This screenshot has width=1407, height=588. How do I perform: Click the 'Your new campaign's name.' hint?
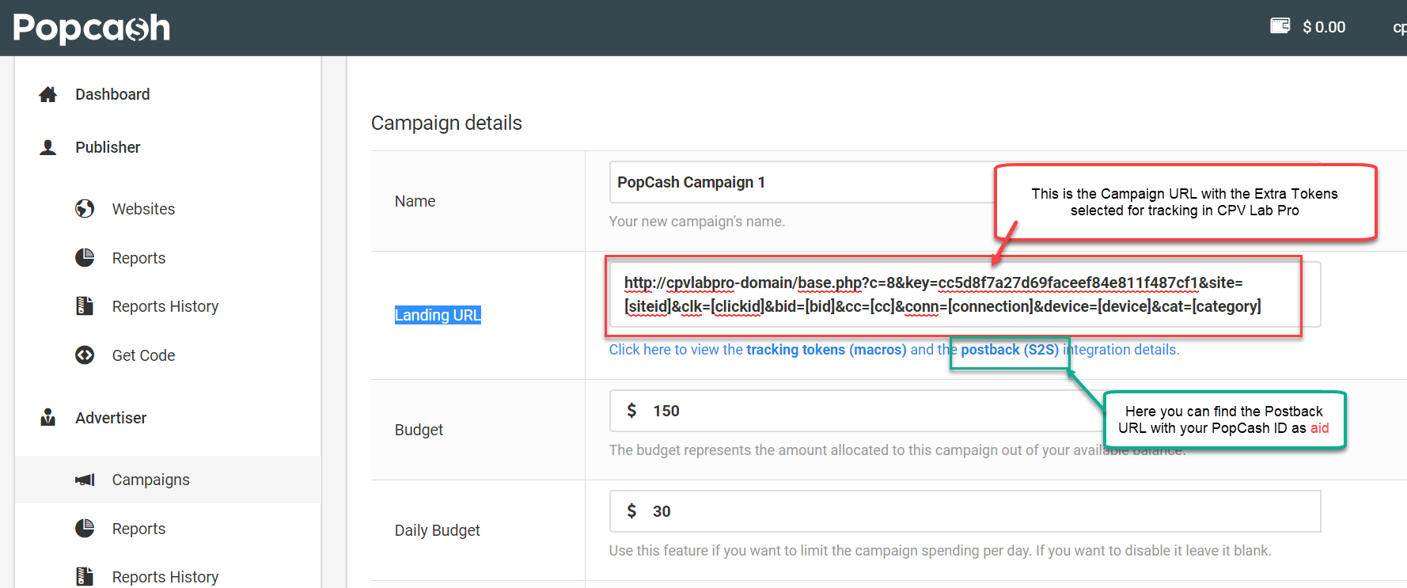click(697, 222)
